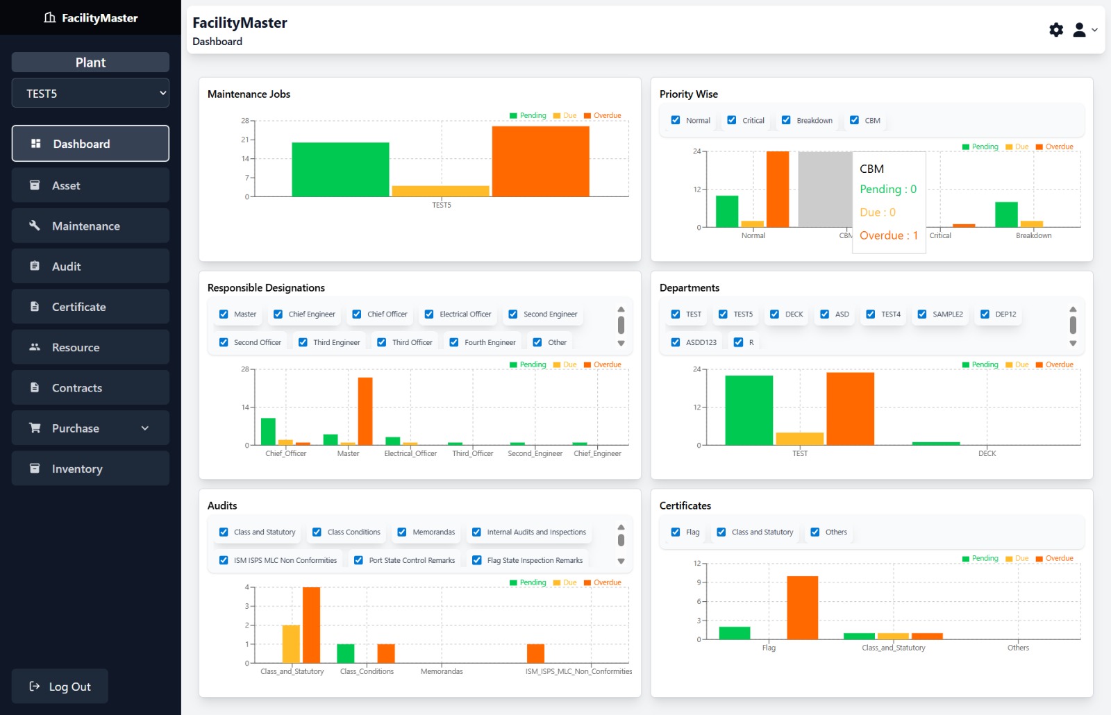Image resolution: width=1111 pixels, height=715 pixels.
Task: Click the FacilityMaster building logo icon
Action: (50, 17)
